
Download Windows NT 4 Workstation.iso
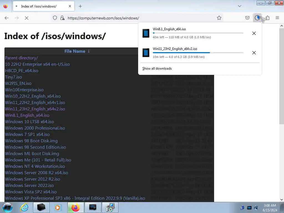[x=35, y=166]
